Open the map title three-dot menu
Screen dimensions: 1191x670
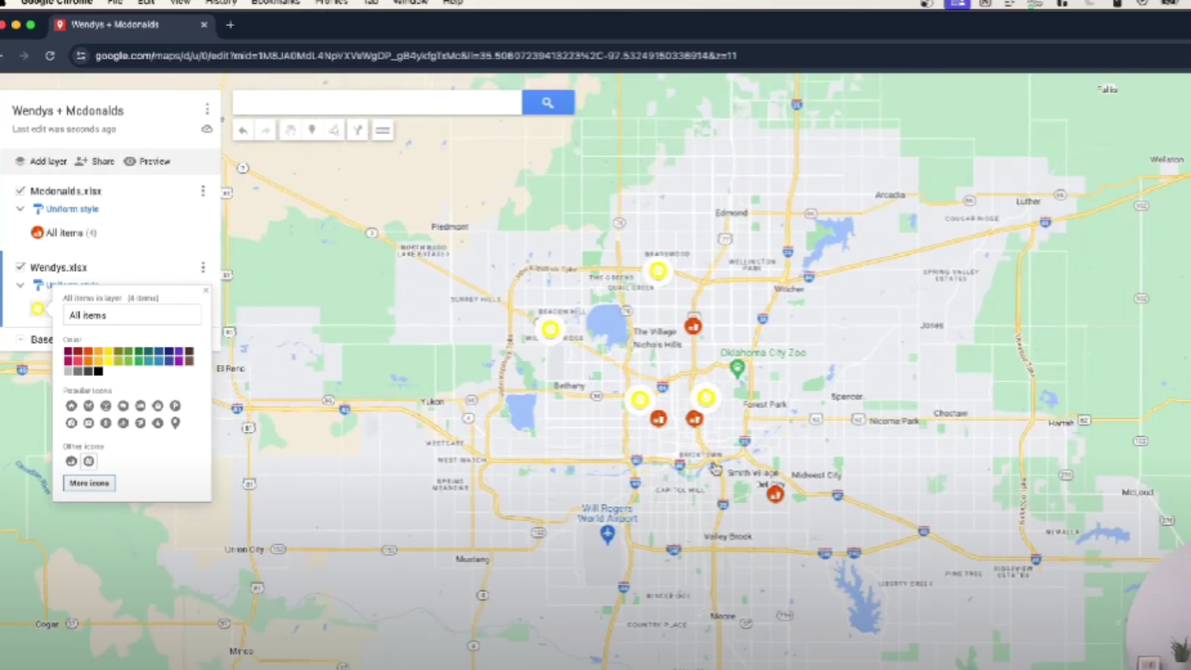coord(207,109)
